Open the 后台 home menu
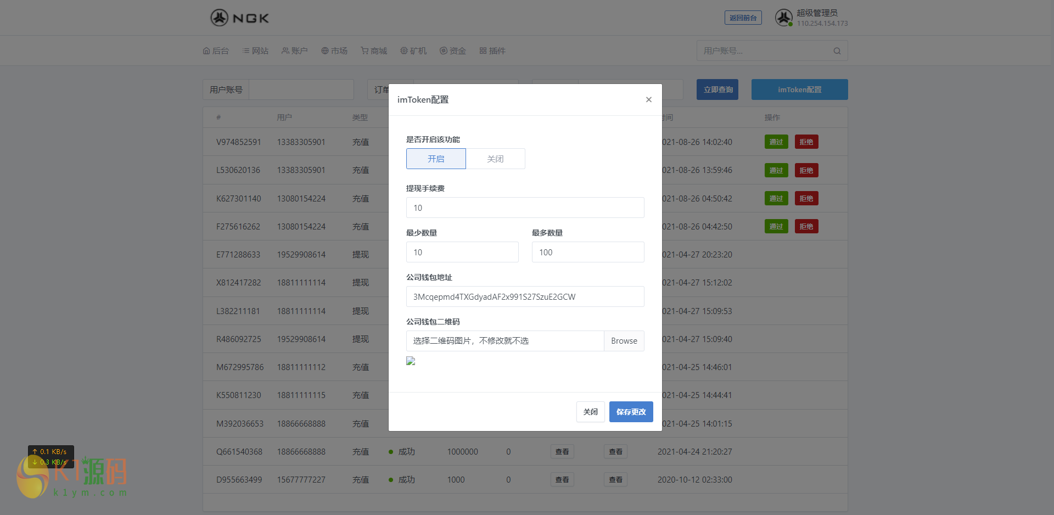 point(216,51)
